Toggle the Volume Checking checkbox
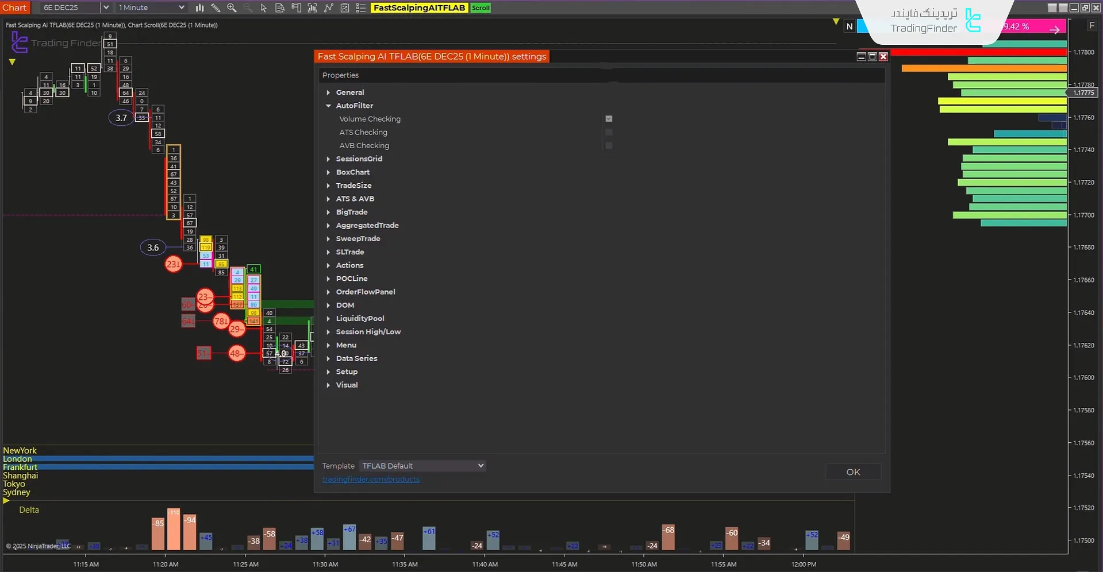 click(609, 119)
